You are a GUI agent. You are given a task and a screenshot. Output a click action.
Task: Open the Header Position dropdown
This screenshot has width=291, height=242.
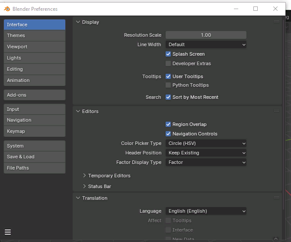206,153
